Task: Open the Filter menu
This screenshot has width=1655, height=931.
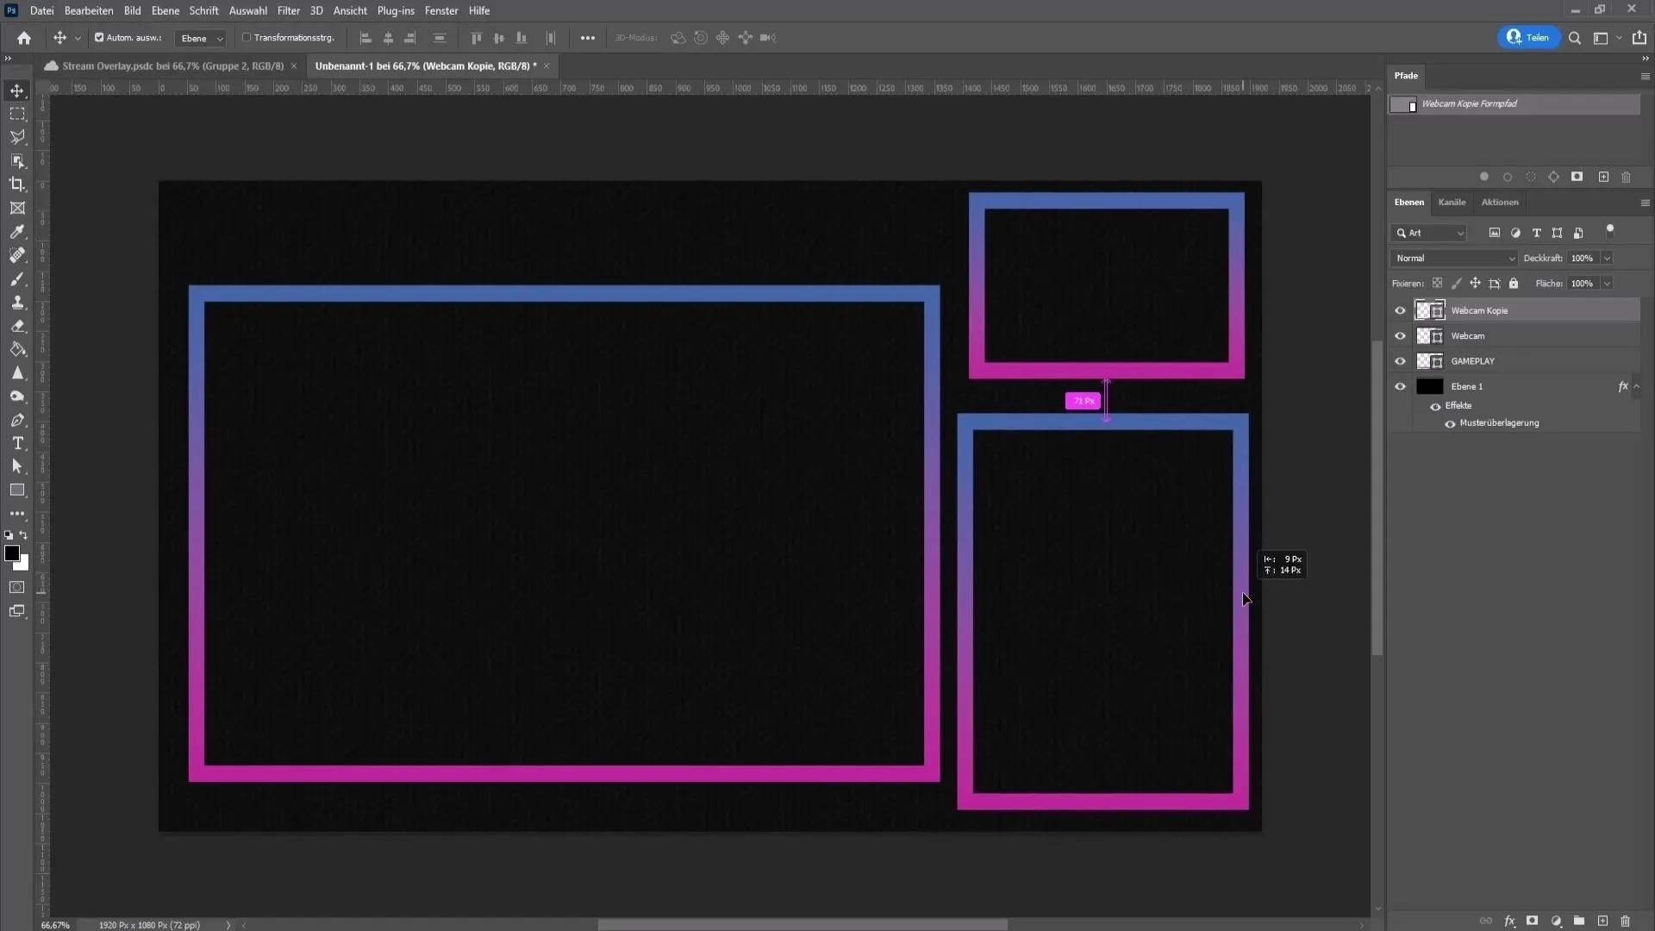Action: (289, 10)
